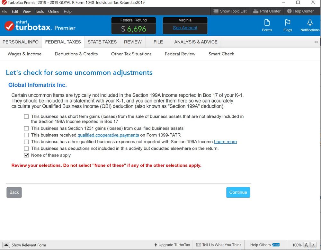
Task: Open the Notifications bell icon
Action: (310, 25)
